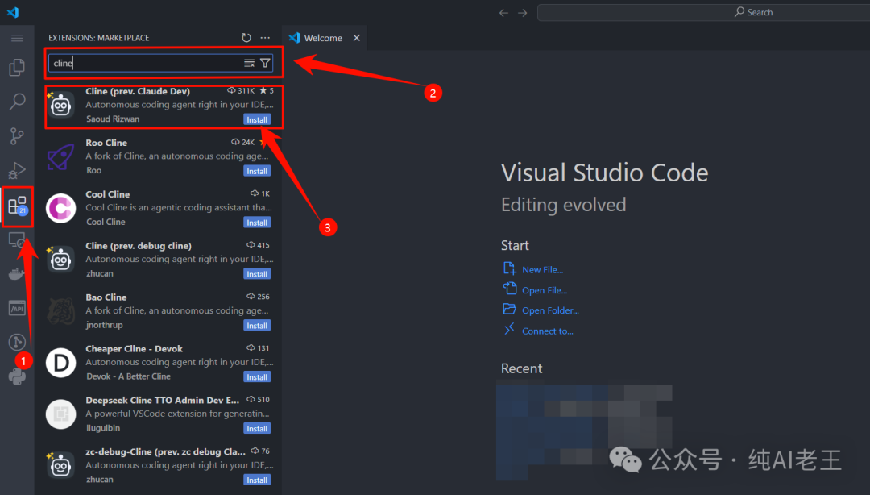Open the Roo Cline rocket icon
The image size is (870, 495).
tap(60, 156)
